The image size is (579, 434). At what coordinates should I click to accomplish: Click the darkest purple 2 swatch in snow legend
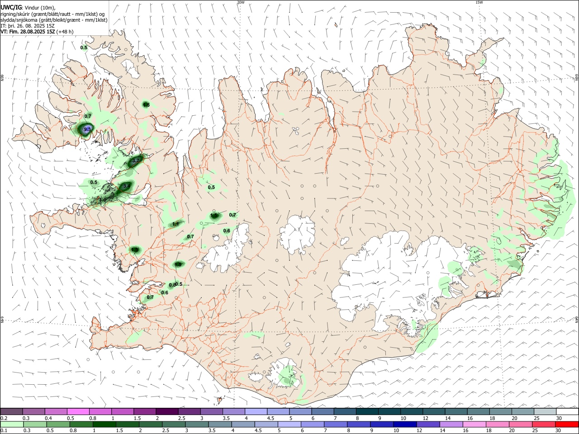tap(167, 412)
